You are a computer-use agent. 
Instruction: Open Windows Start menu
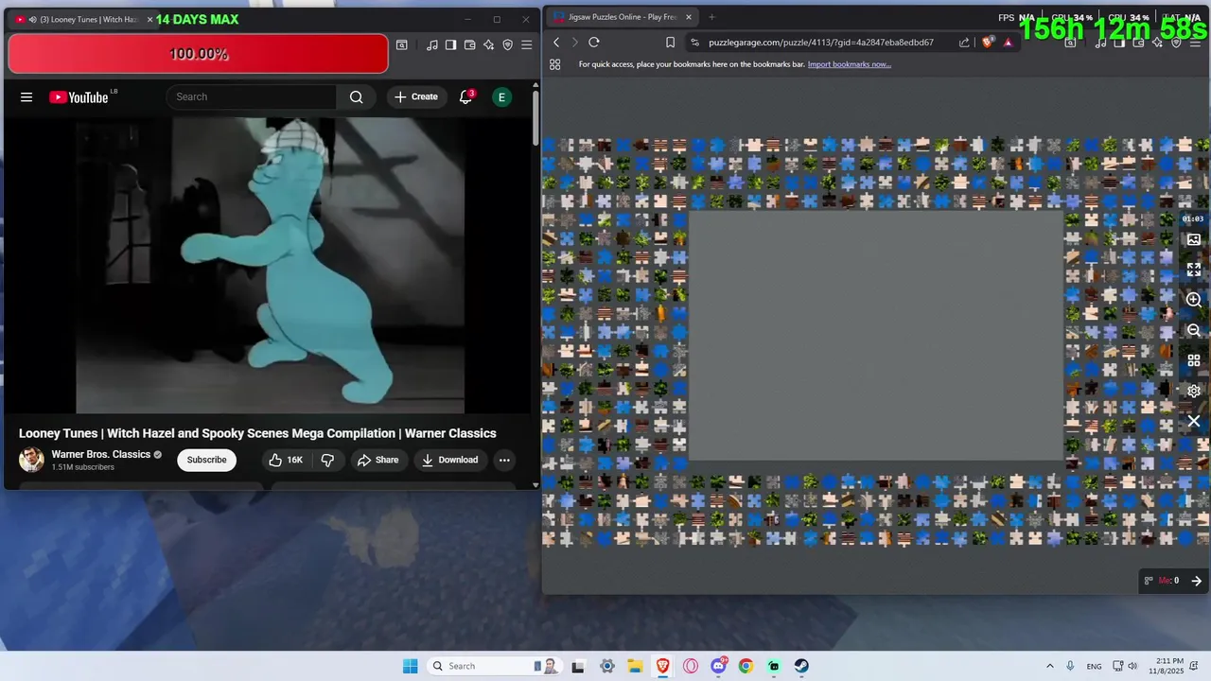pyautogui.click(x=410, y=666)
